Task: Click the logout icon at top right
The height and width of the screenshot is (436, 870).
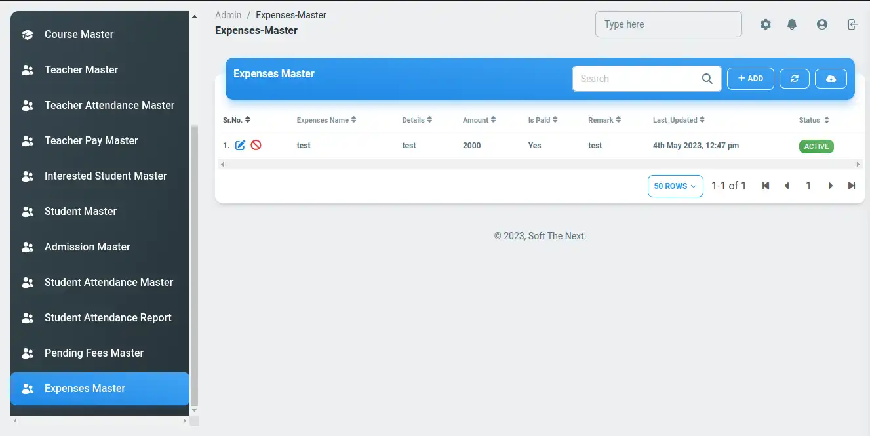Action: (852, 24)
